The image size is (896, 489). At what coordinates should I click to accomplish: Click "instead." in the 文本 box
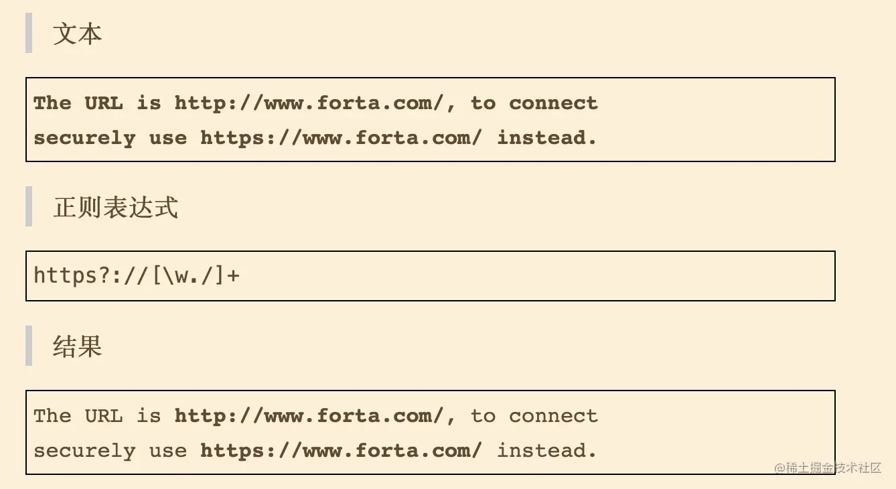(x=546, y=138)
